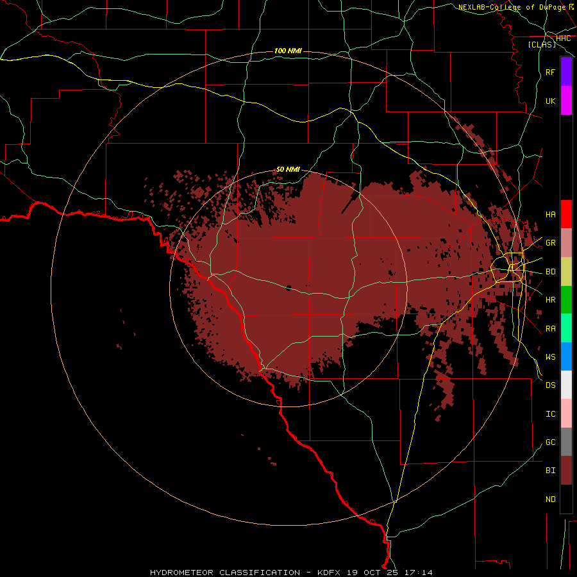The image size is (577, 577).
Task: Pick the white DS legend swatch
Action: (x=566, y=385)
